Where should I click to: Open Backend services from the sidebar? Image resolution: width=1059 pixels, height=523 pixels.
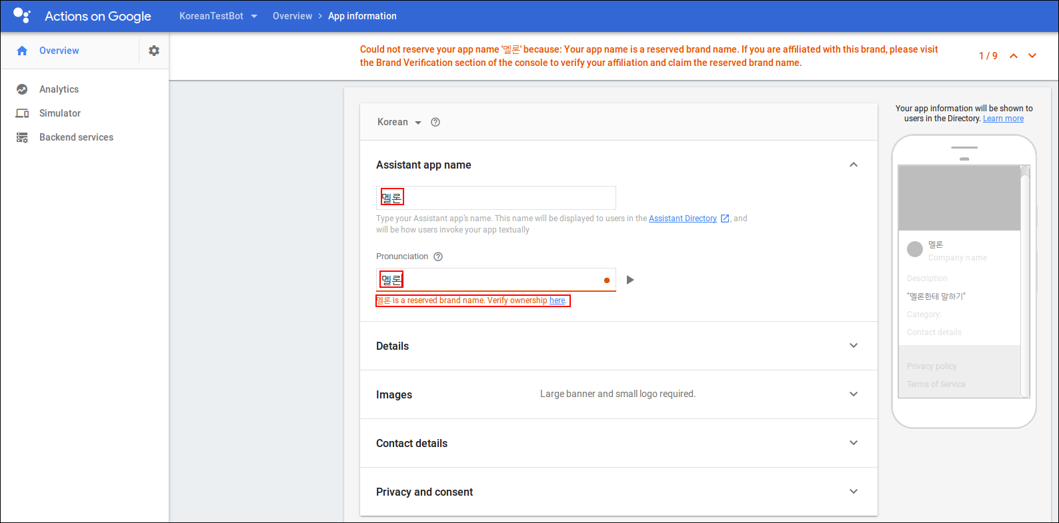[76, 137]
